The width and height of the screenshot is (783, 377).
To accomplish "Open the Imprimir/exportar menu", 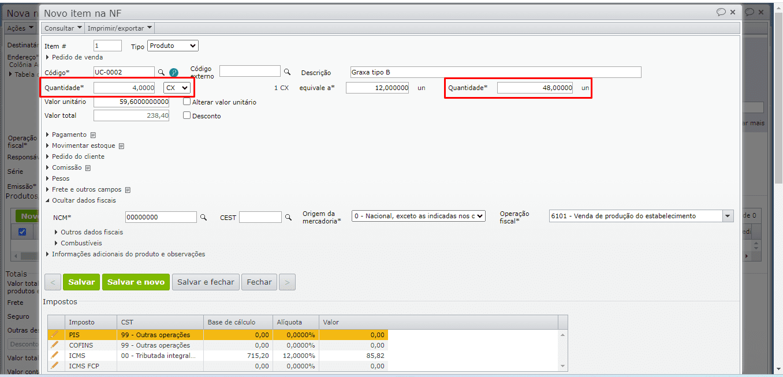I will (120, 28).
